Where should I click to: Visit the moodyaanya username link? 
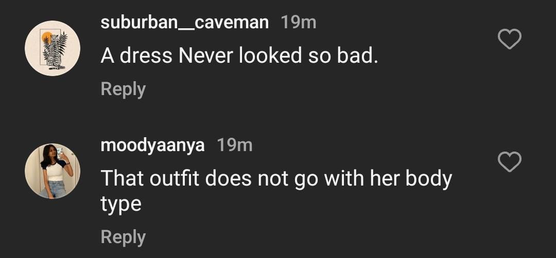[x=152, y=145]
